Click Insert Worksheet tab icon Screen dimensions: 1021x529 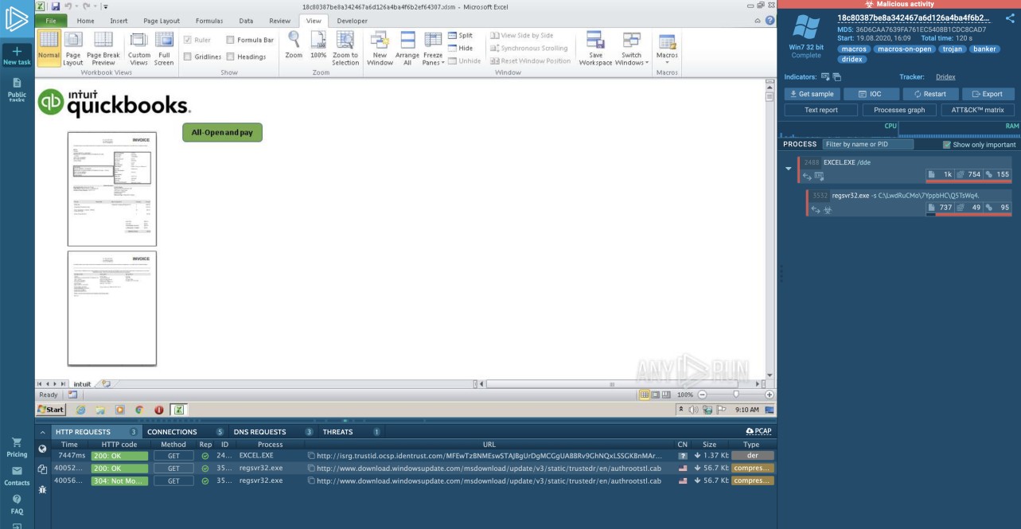[106, 383]
